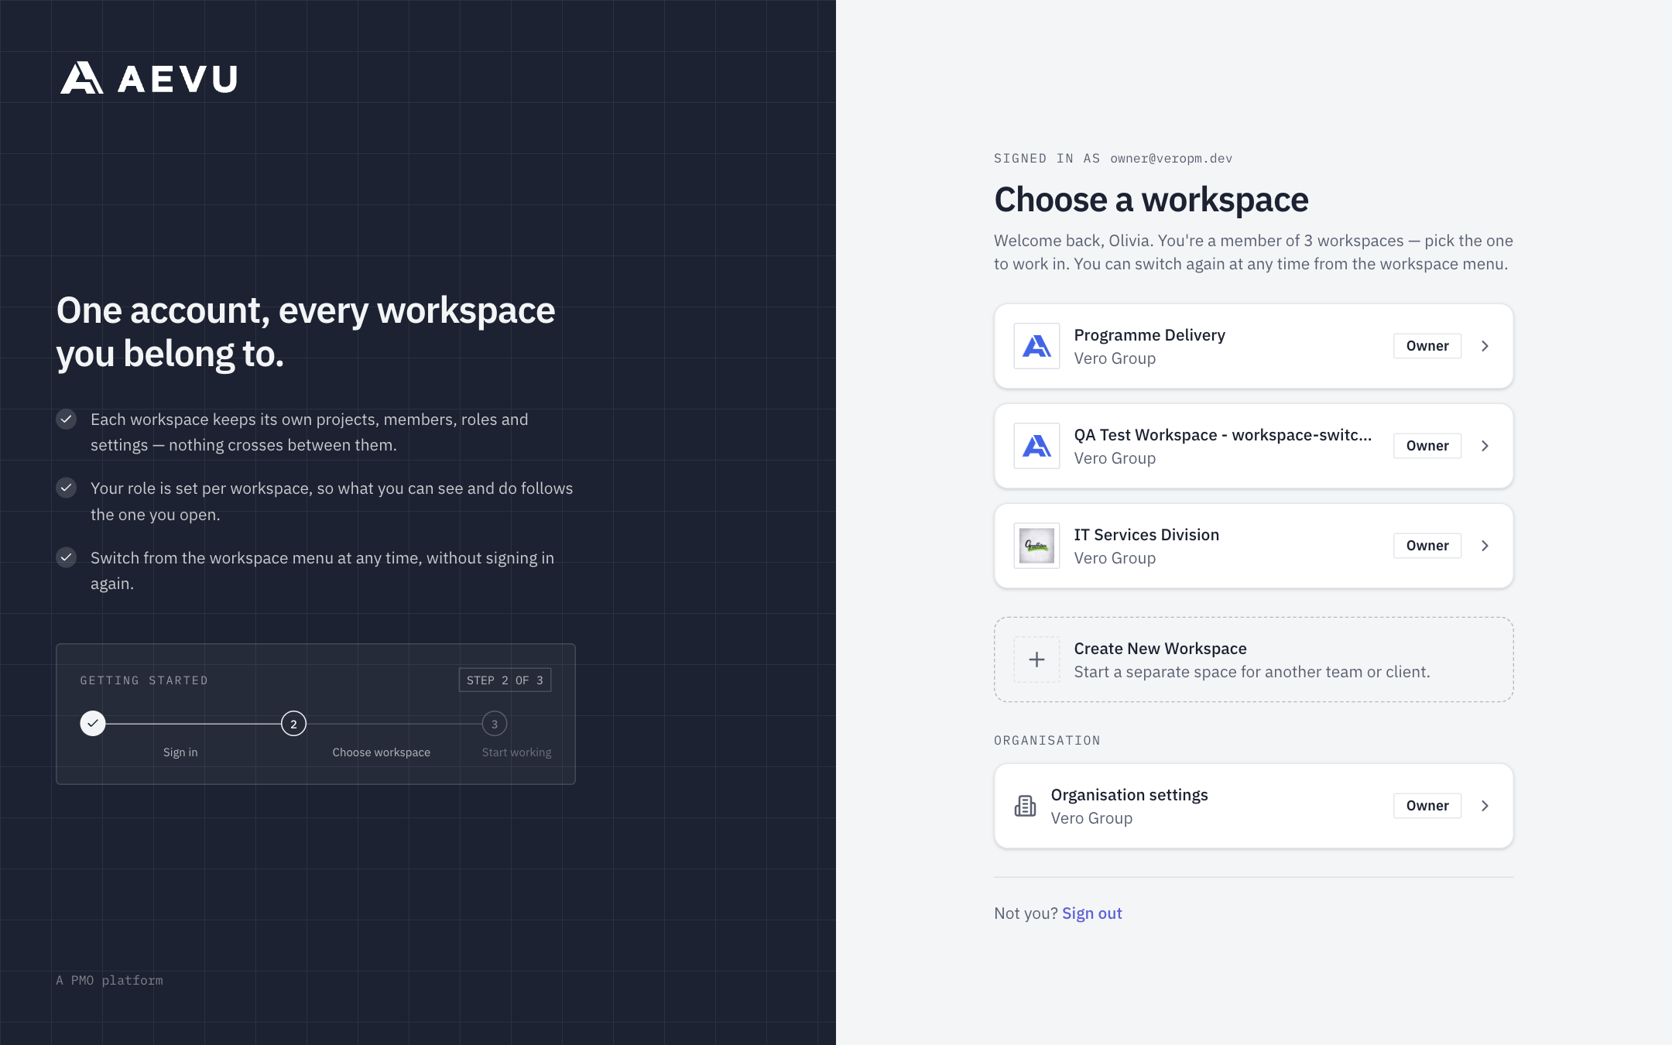Open the Organisation settings chevron arrow
Screen dimensions: 1672x1045
(x=1485, y=806)
